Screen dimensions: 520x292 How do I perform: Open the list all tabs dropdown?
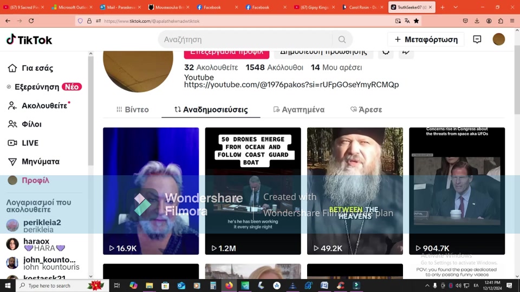point(455,7)
